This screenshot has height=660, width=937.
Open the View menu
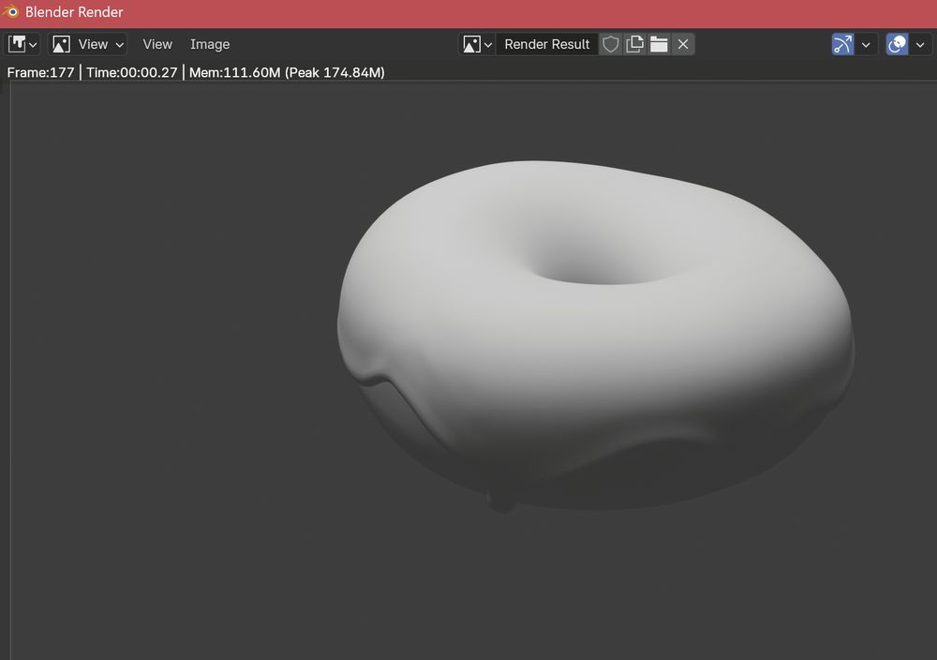(x=157, y=44)
